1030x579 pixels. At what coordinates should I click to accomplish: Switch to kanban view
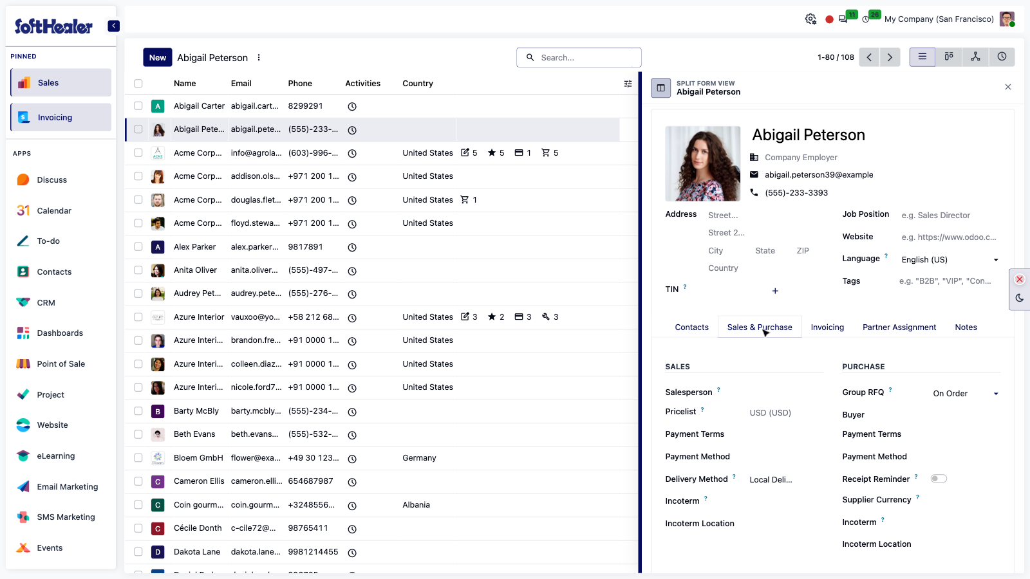[949, 57]
